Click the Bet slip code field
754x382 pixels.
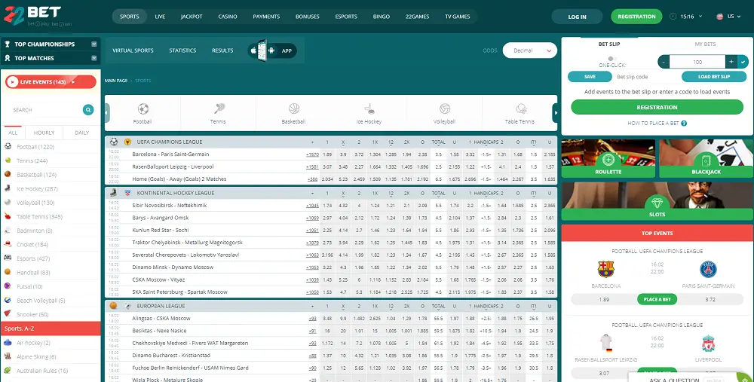tap(646, 77)
